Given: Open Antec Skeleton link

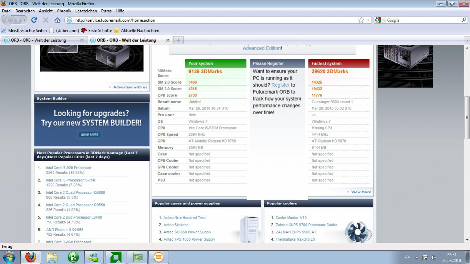Looking at the screenshot, I should (176, 225).
